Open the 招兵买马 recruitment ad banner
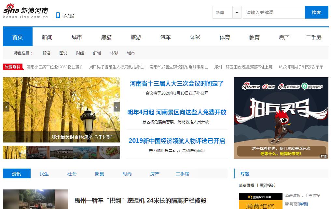The image size is (331, 209). click(281, 118)
